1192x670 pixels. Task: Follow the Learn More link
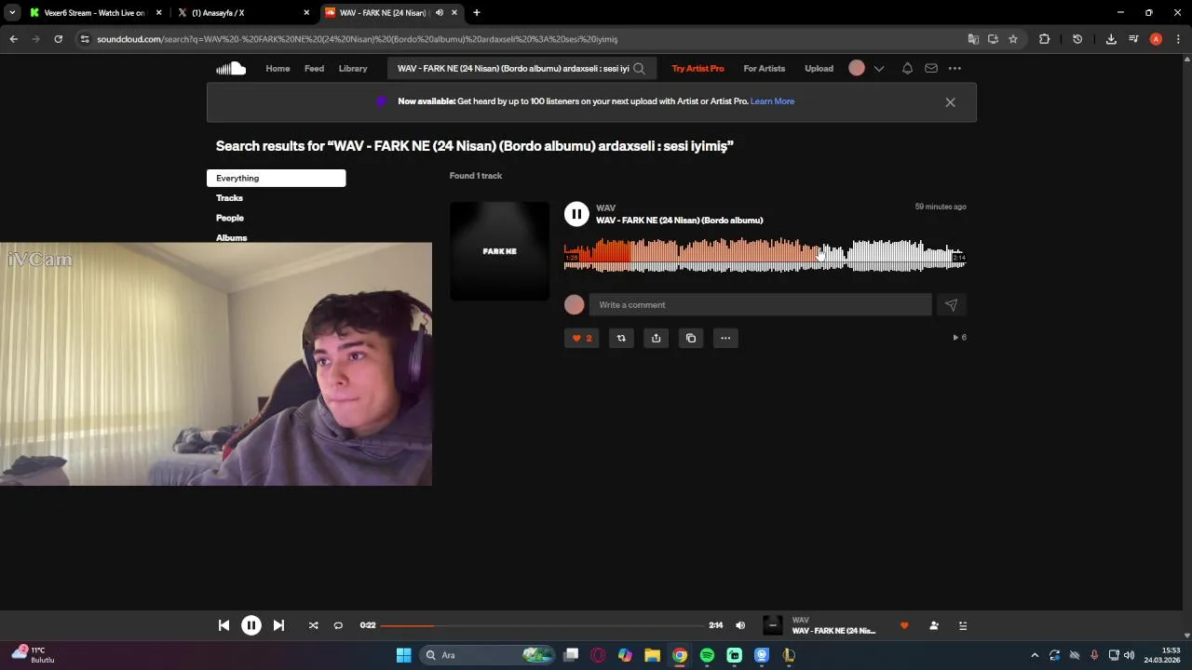(x=772, y=101)
